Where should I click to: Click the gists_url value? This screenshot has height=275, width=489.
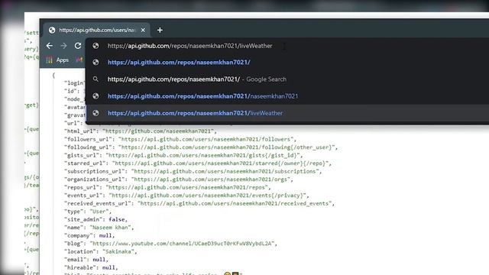click(x=203, y=155)
